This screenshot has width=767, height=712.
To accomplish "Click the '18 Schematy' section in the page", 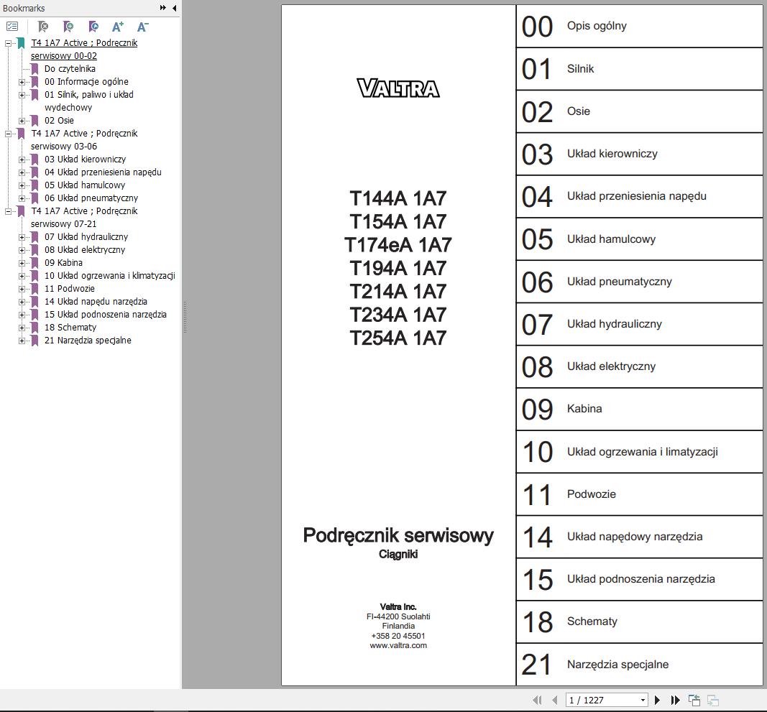I will 639,622.
